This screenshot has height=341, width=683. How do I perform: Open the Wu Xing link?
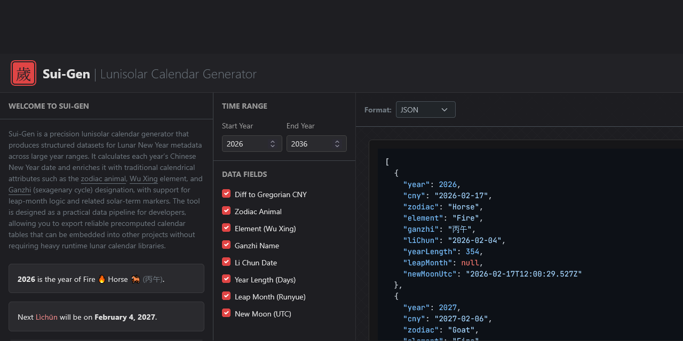click(144, 179)
